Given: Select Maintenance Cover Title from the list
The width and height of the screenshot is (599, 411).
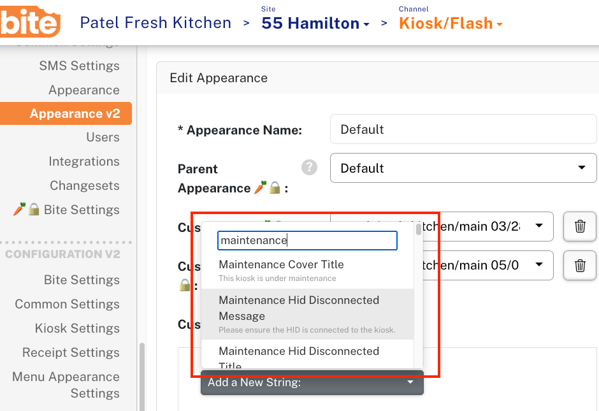Looking at the screenshot, I should pyautogui.click(x=281, y=264).
